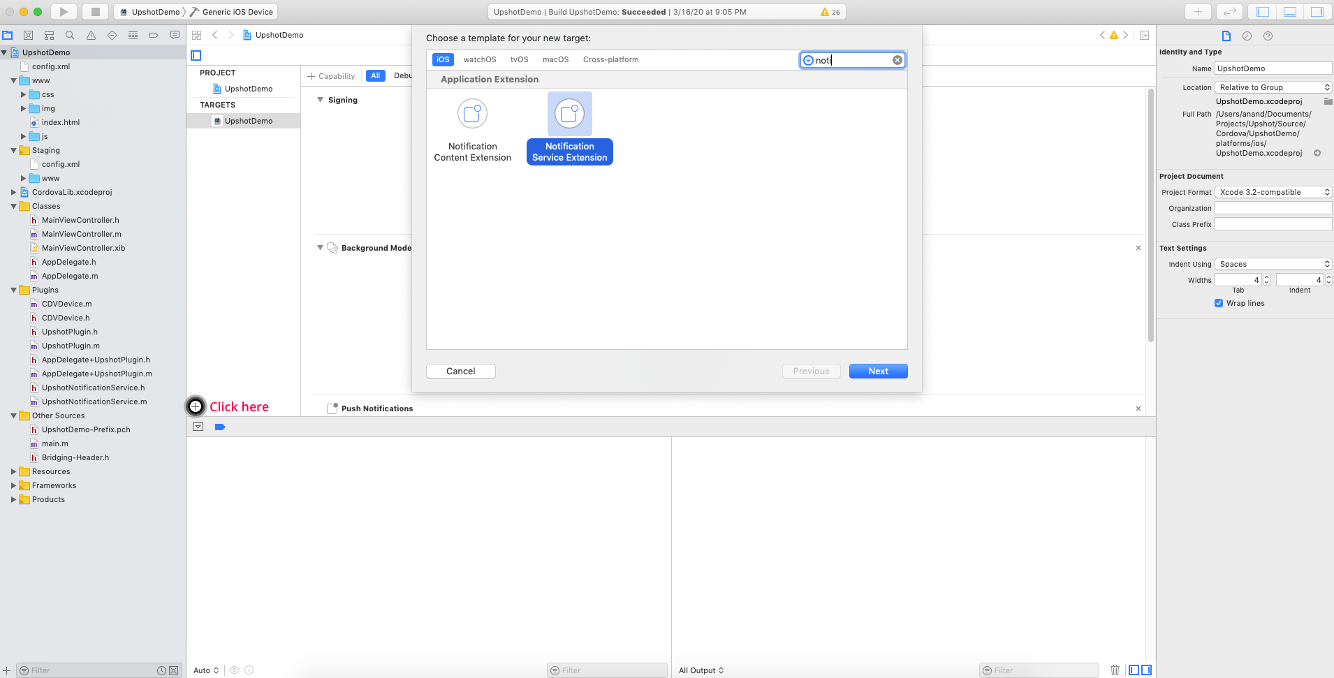Select the Cross-platform tab
The width and height of the screenshot is (1334, 678).
click(610, 59)
